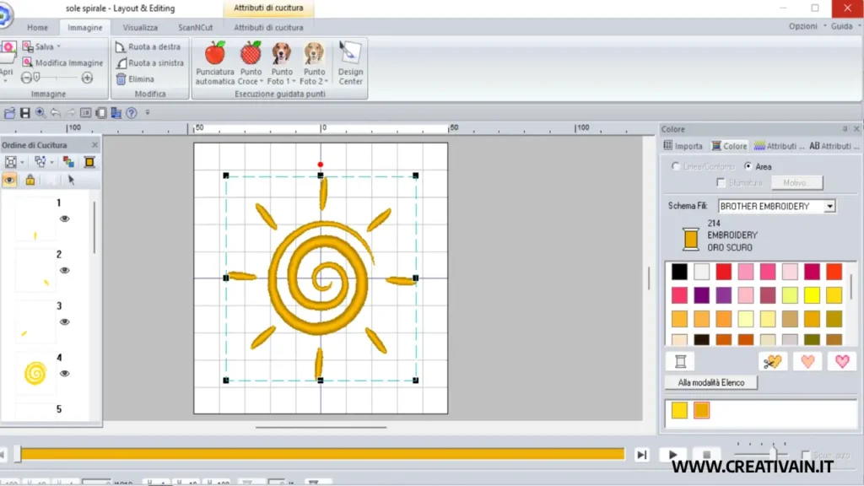Click the zoom-in plus icon in Immagine group
Image resolution: width=864 pixels, height=486 pixels.
pos(87,78)
